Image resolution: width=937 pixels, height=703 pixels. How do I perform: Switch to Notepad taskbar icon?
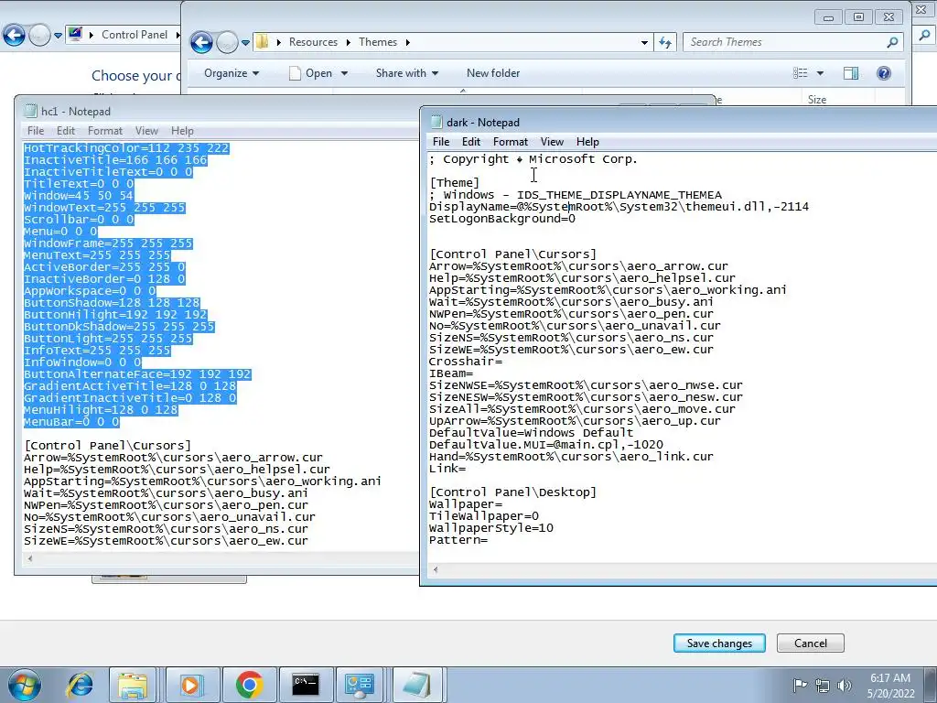tap(416, 685)
